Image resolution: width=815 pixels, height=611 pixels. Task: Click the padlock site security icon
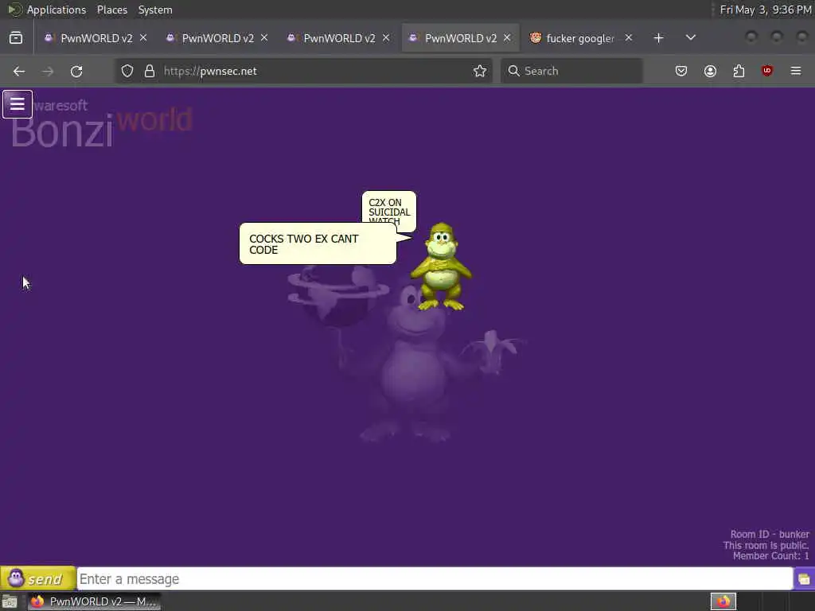click(150, 71)
